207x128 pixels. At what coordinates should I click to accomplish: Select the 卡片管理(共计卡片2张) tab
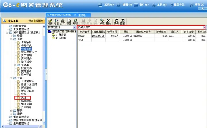pos(60,15)
